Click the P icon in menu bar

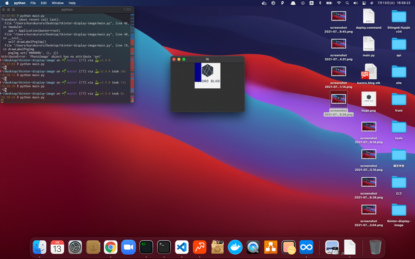[283, 3]
